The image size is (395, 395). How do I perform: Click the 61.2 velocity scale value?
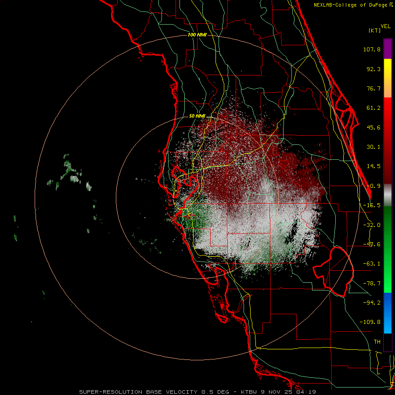click(x=373, y=108)
